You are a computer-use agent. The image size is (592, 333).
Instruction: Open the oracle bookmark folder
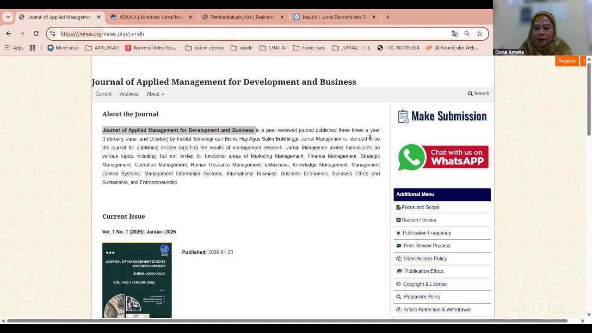(241, 48)
